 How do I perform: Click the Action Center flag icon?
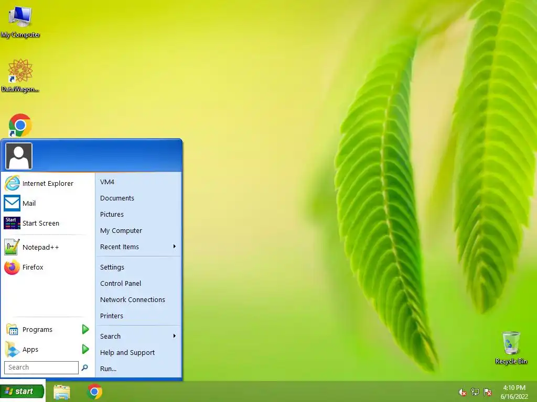point(487,392)
